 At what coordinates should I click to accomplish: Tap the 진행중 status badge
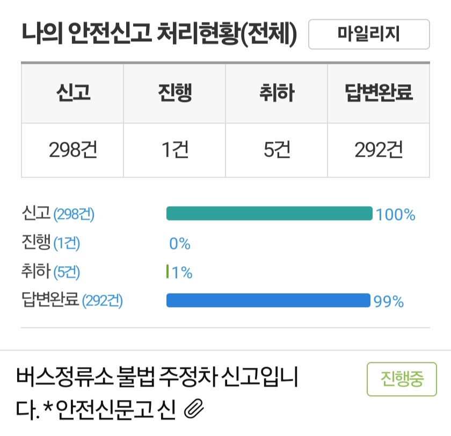click(402, 379)
